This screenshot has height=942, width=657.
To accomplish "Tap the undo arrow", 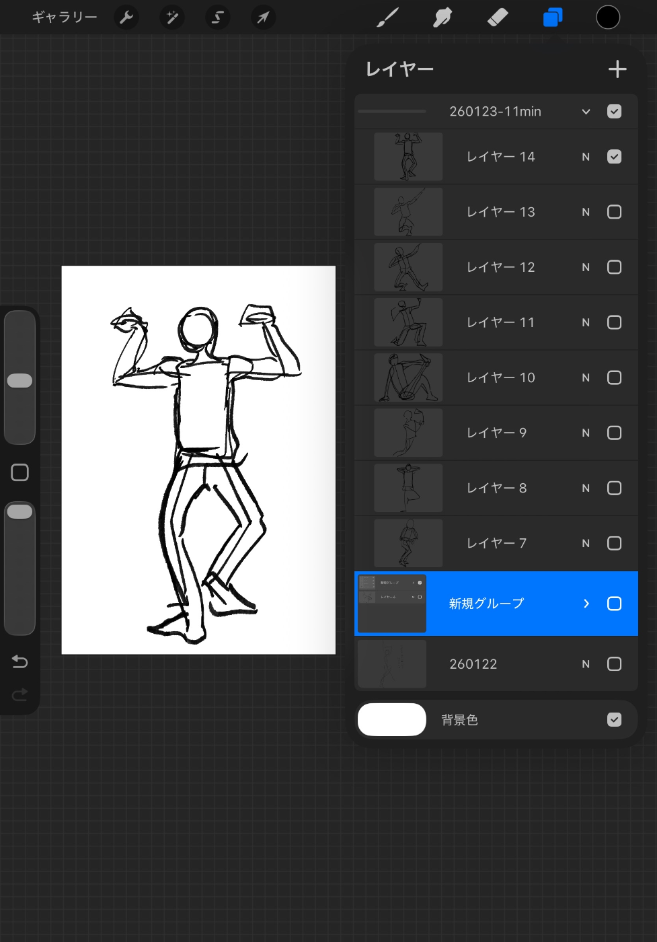I will pyautogui.click(x=20, y=662).
